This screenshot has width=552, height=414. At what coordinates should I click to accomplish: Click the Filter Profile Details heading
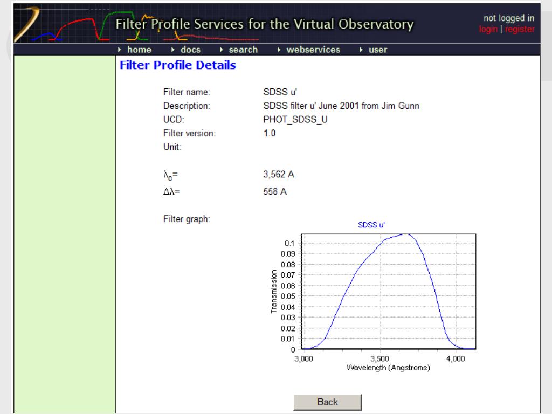[x=178, y=65]
